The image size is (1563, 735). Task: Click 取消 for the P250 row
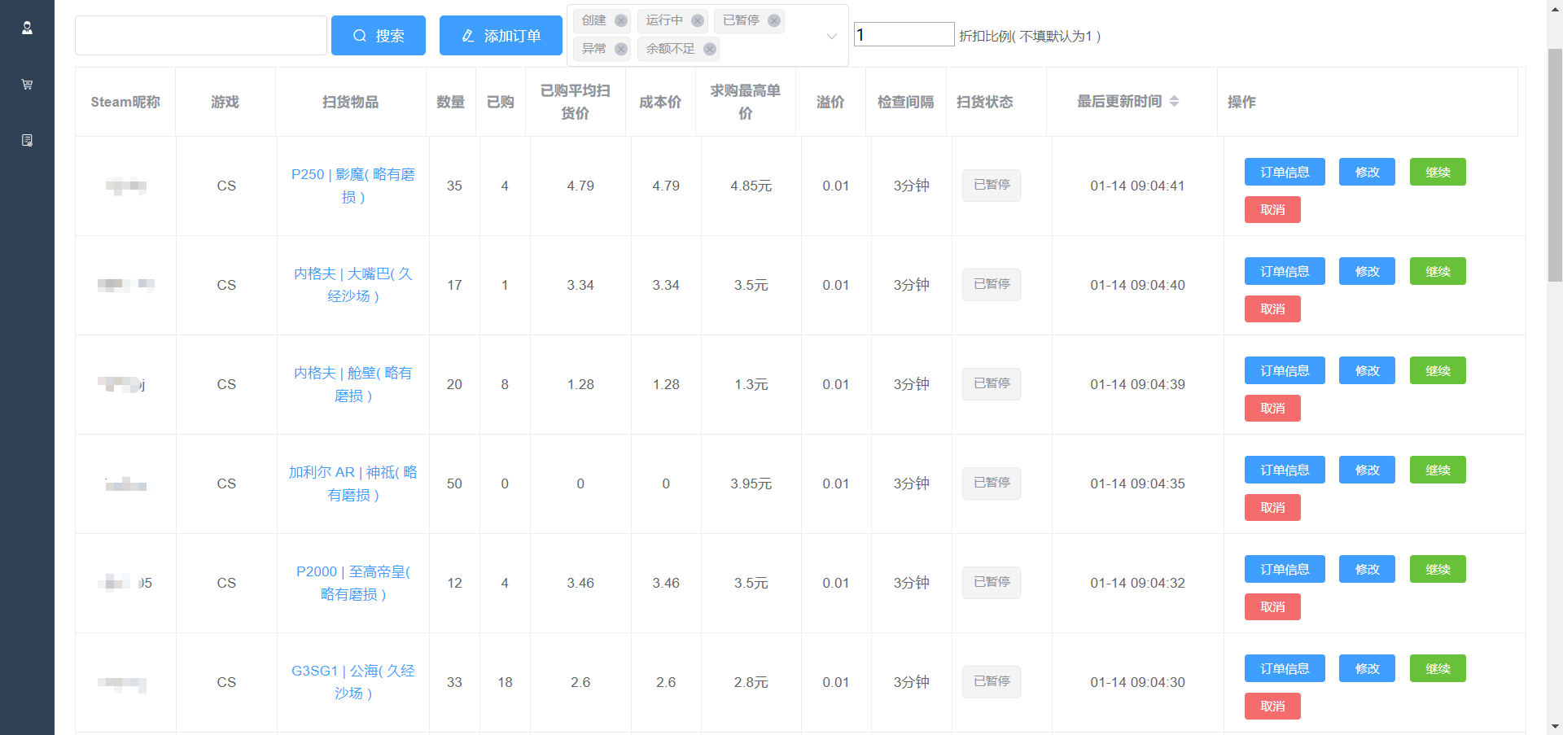pos(1272,209)
